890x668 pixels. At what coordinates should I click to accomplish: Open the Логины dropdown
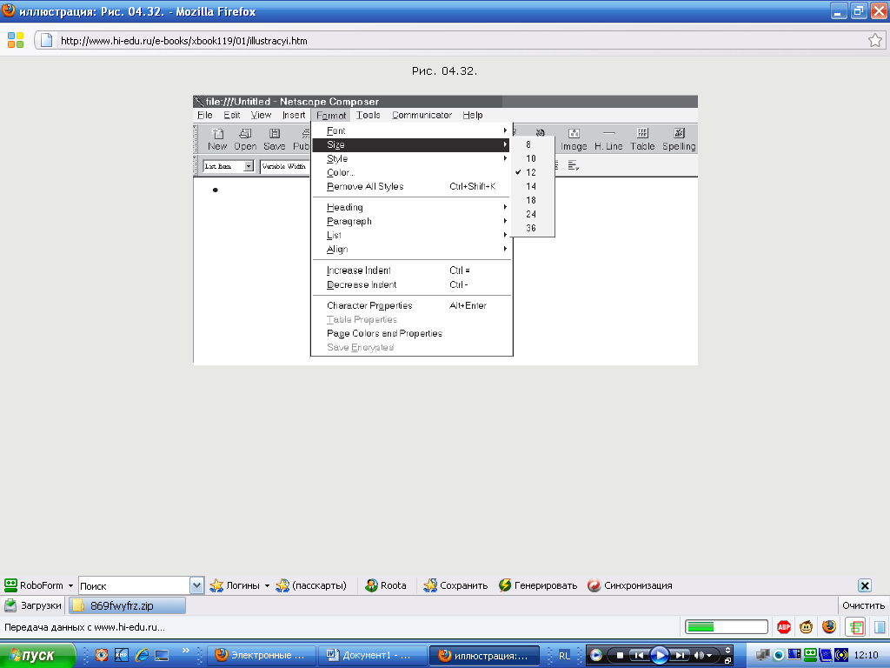[240, 585]
